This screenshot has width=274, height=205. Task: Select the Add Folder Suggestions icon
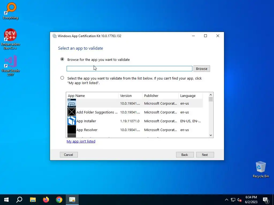pos(72,112)
